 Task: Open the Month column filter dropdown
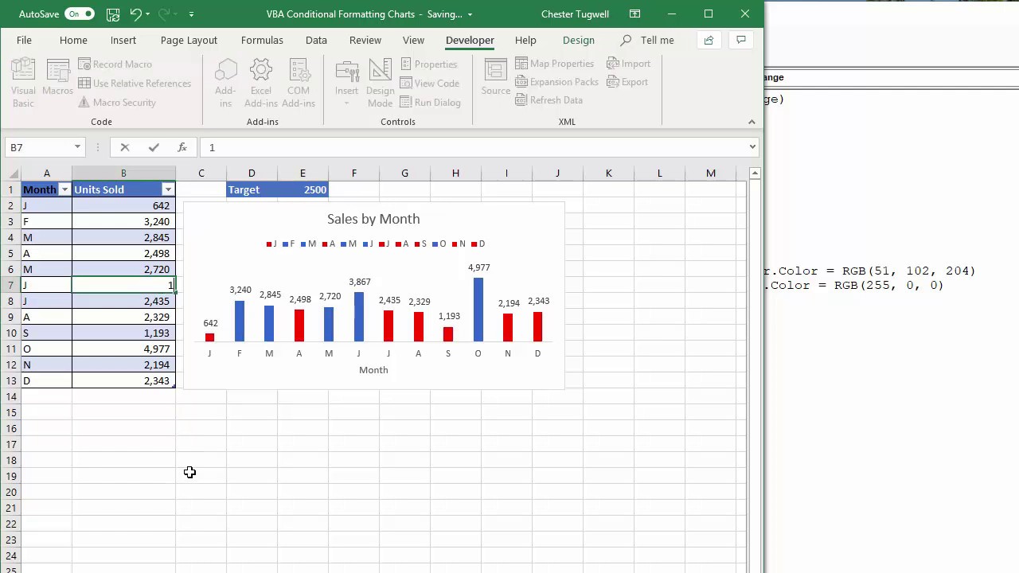coord(64,189)
